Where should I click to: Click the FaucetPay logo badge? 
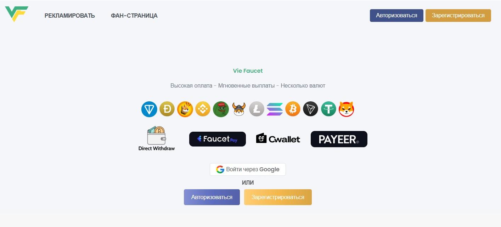tap(218, 139)
